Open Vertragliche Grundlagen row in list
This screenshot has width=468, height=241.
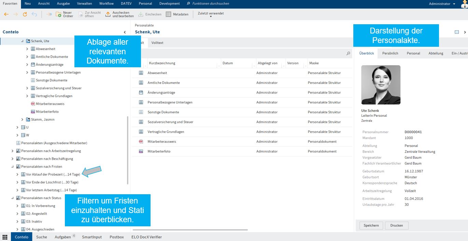[x=242, y=132]
